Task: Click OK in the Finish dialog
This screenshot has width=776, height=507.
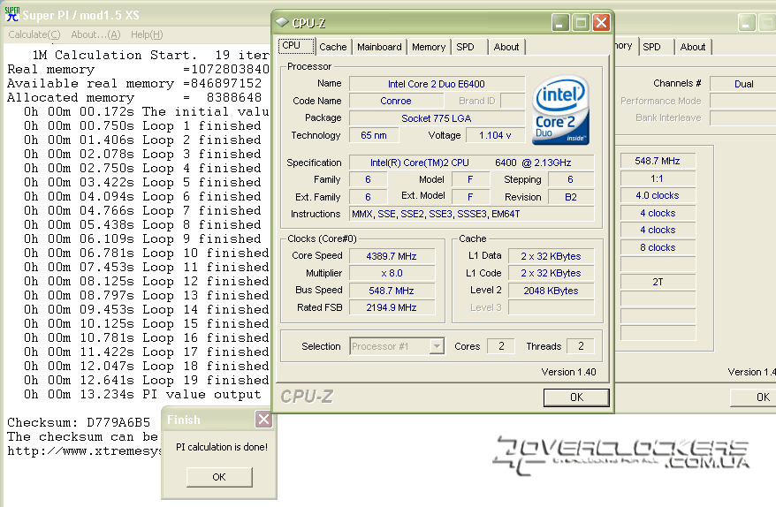Action: [219, 477]
